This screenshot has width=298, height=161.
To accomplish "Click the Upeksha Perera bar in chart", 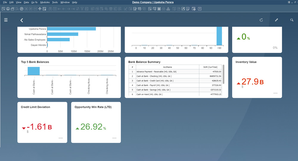I will [x=71, y=29].
